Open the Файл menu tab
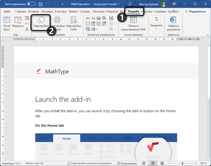211x166 pixels. coord(7,11)
